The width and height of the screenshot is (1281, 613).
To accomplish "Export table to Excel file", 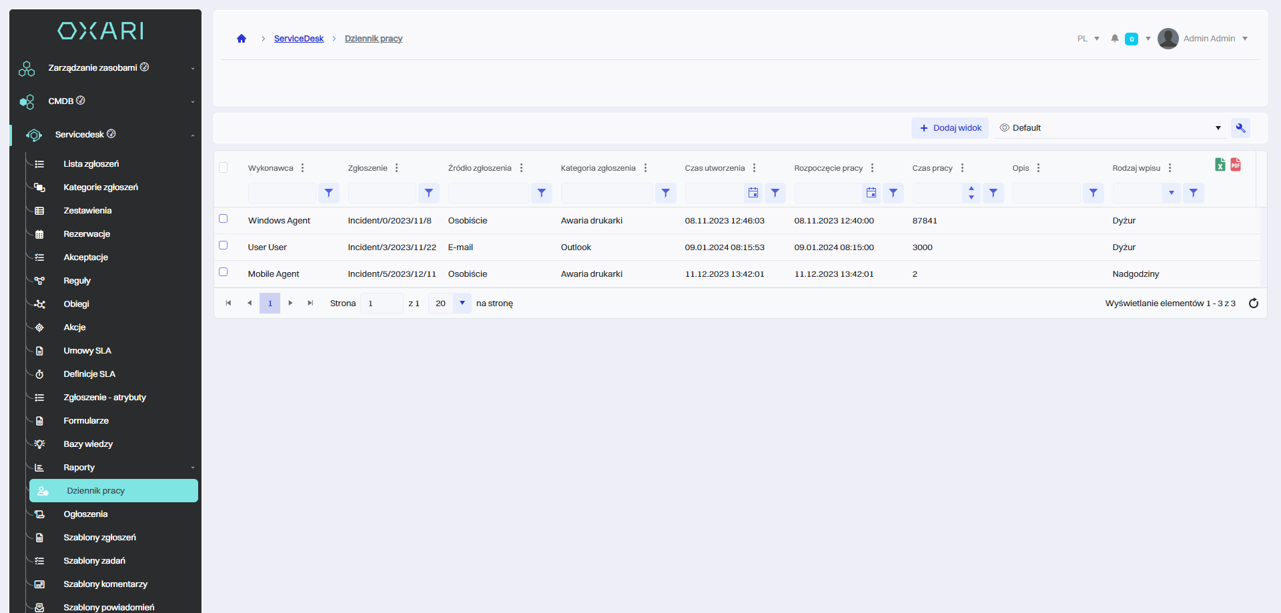I will click(1220, 165).
